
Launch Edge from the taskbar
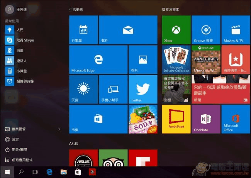tap(49, 172)
